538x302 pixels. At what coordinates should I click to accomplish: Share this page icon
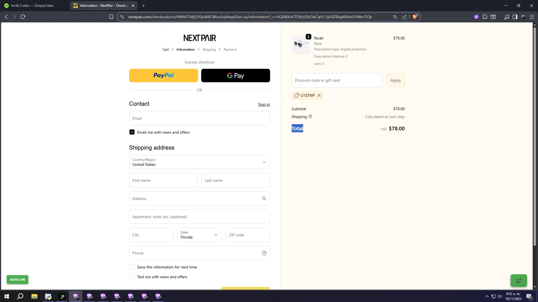point(405,17)
